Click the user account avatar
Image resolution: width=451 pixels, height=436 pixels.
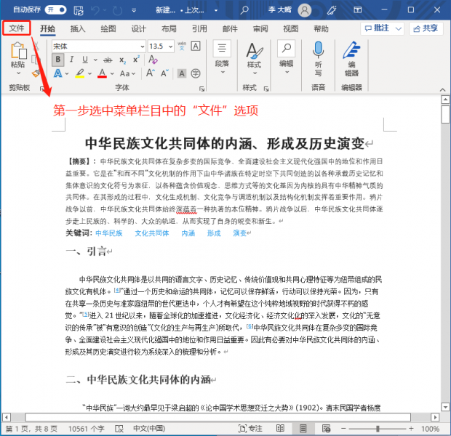point(305,10)
